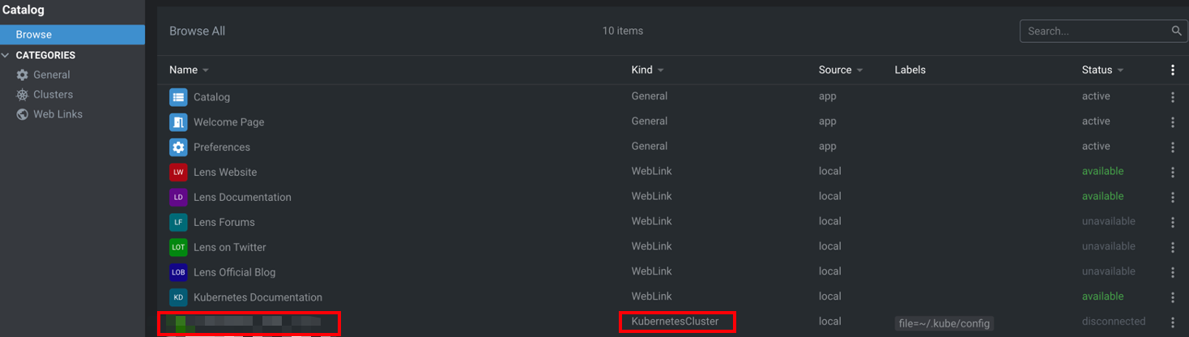Open the column options three-dot menu

point(1172,70)
